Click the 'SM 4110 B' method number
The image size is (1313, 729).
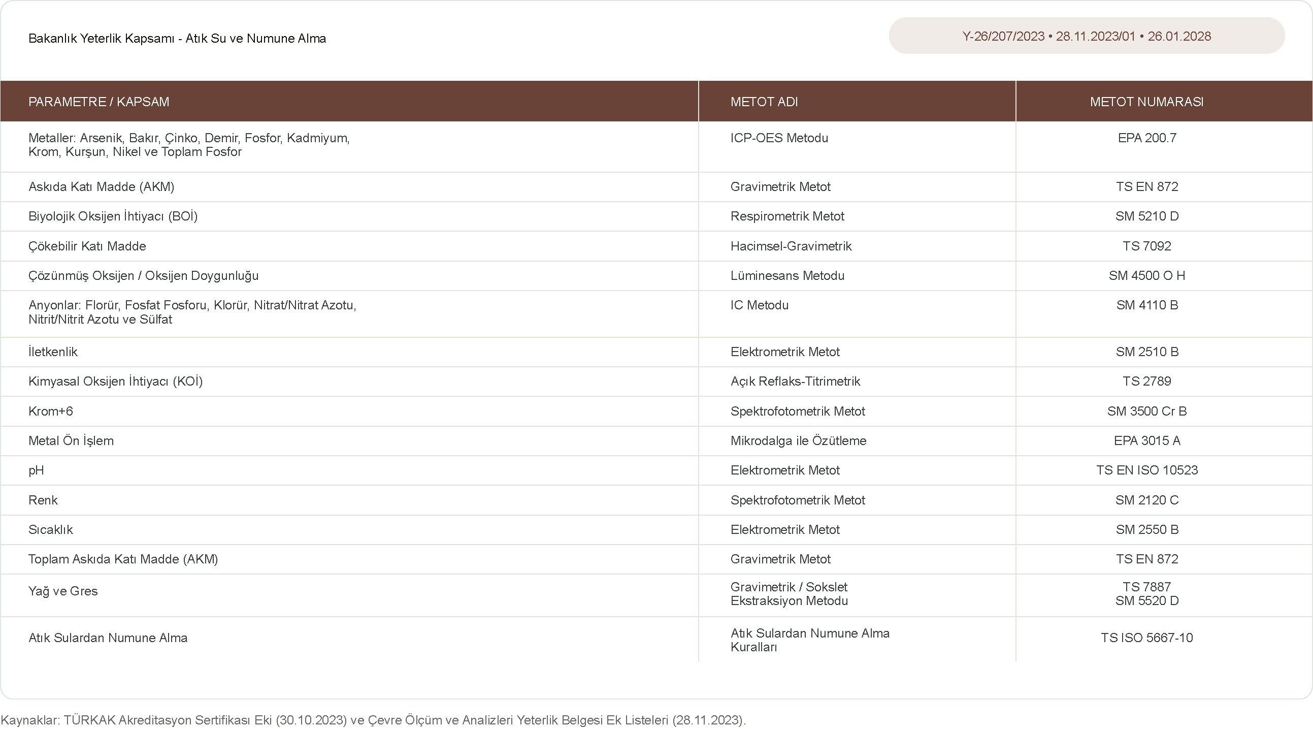tap(1147, 305)
